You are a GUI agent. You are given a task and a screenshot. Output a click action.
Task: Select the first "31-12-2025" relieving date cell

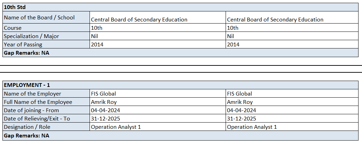[x=106, y=119]
